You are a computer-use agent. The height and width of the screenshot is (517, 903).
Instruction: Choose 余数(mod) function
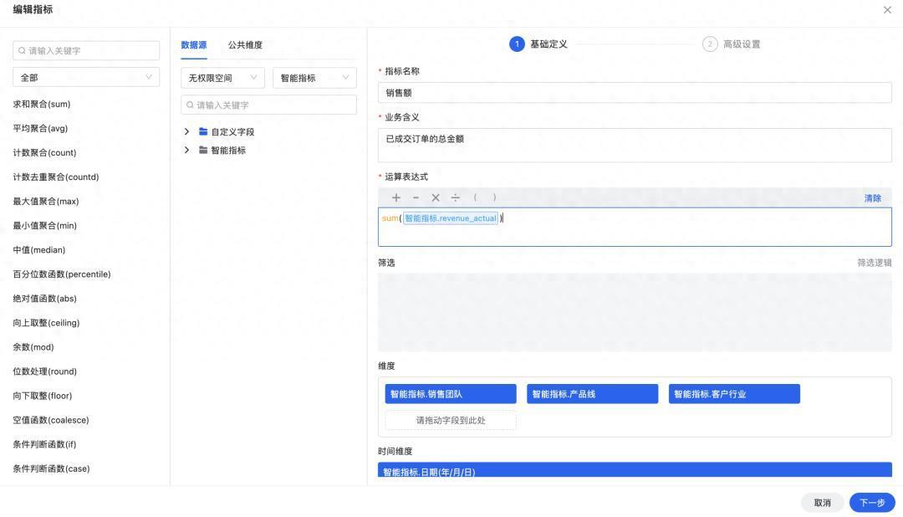pos(33,347)
